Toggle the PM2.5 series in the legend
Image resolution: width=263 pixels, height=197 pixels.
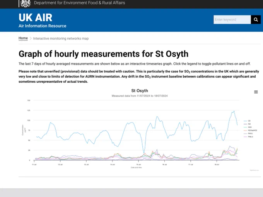click(248, 137)
